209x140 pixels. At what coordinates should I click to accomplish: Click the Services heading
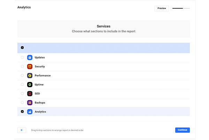[103, 26]
